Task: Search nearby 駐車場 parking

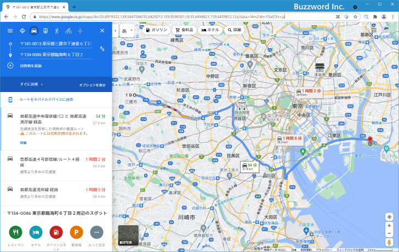Action: click(76, 232)
